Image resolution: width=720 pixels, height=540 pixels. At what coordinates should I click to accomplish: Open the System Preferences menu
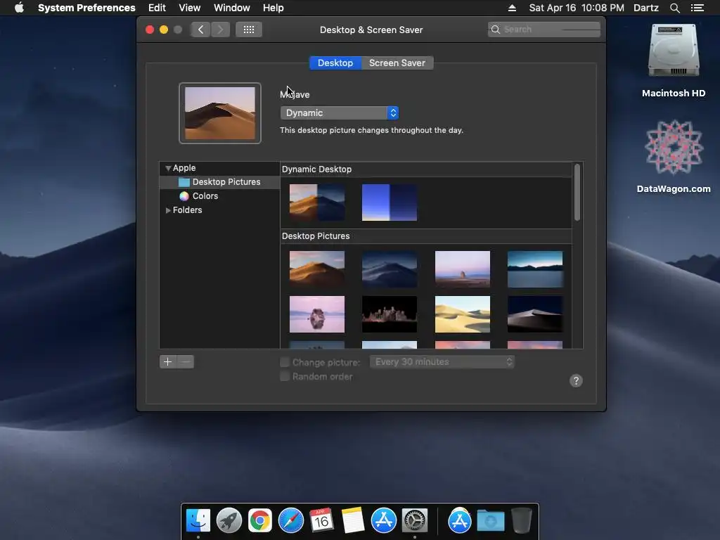86,8
